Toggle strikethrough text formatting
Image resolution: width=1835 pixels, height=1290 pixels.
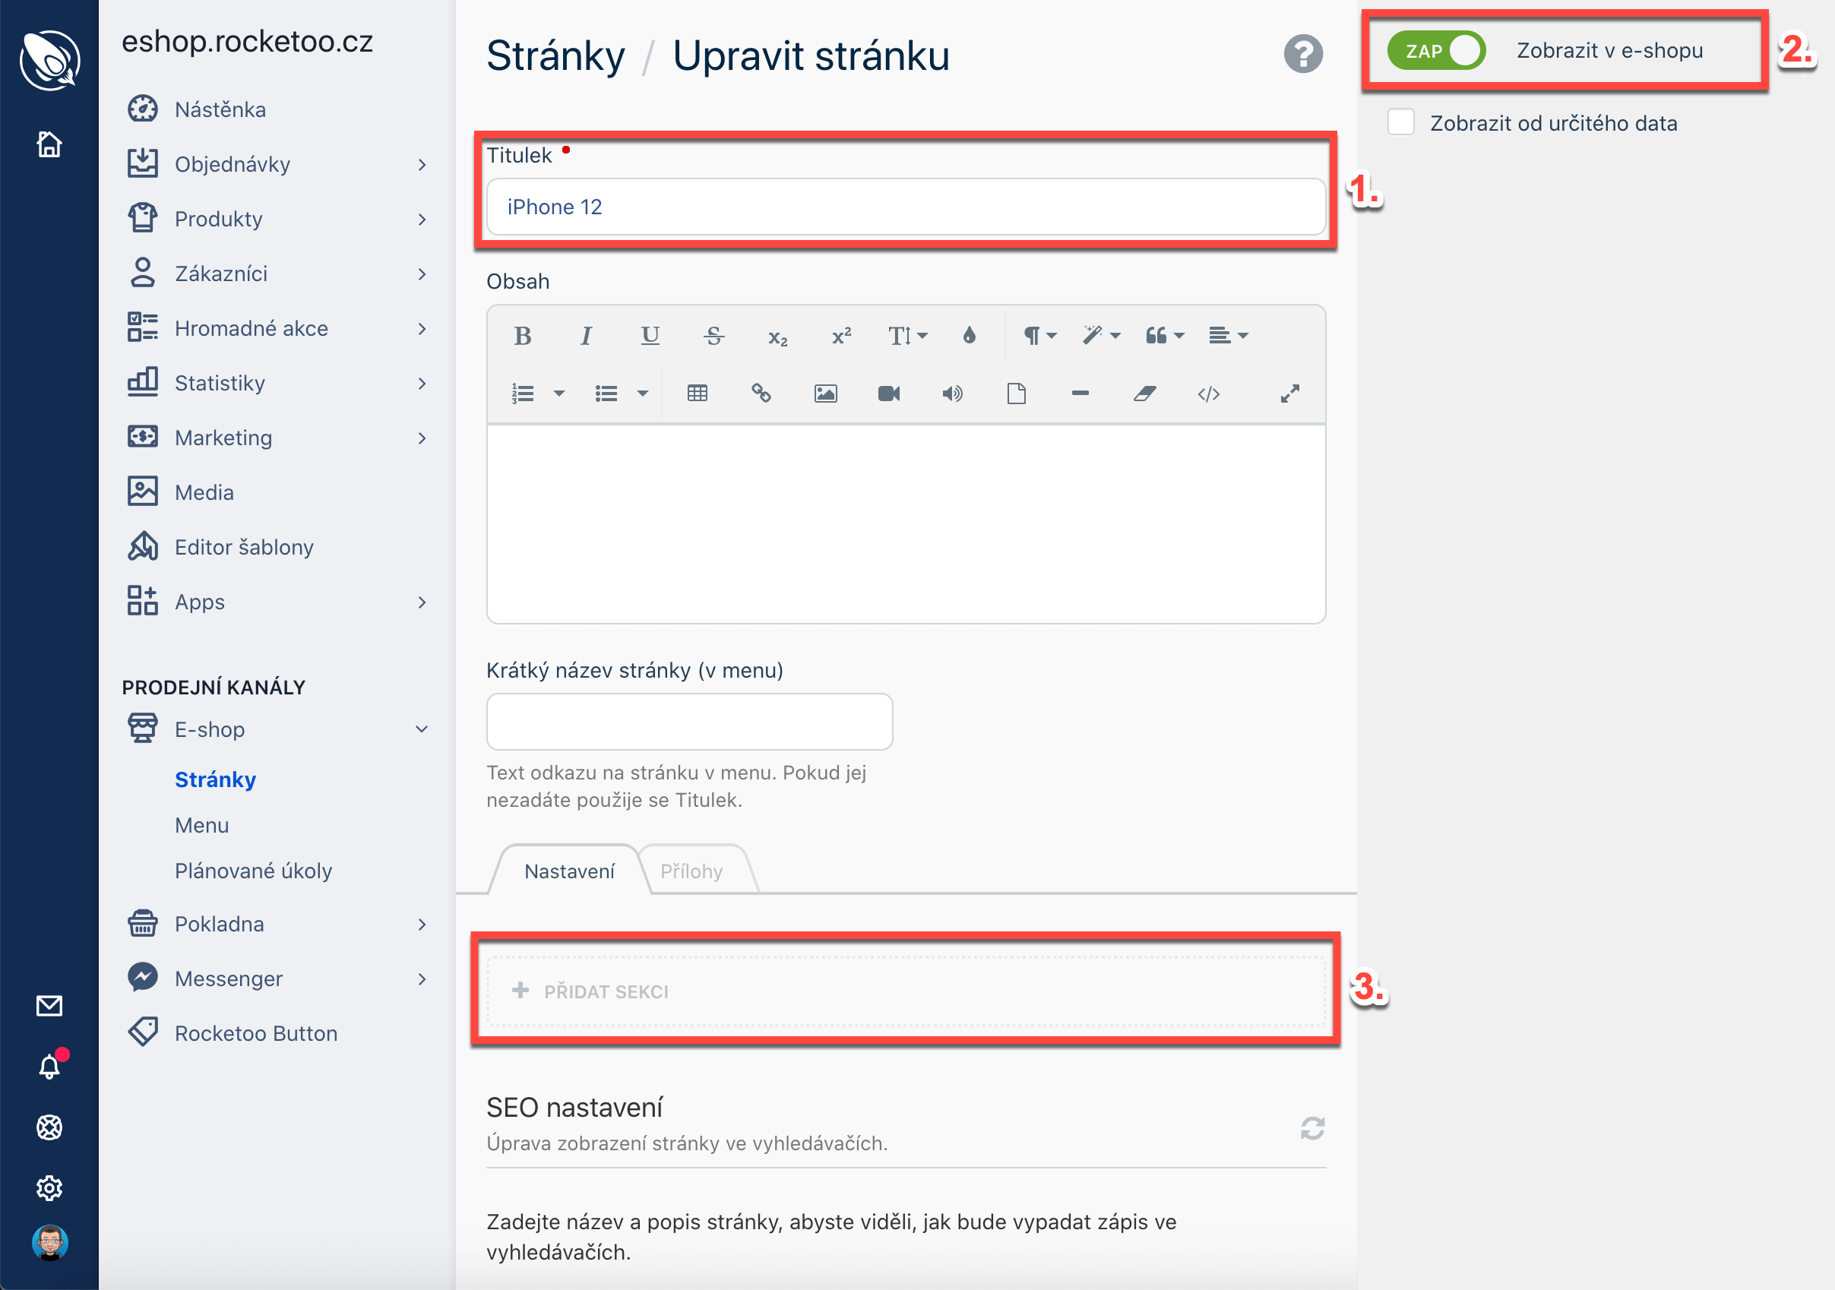point(713,336)
